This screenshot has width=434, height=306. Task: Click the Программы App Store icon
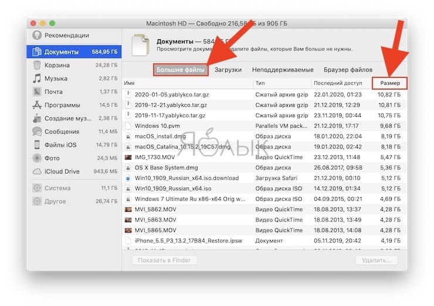(37, 105)
